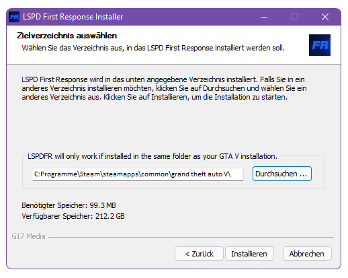
Task: Click the LSPD First Response Installer title text
Action: coord(73,17)
